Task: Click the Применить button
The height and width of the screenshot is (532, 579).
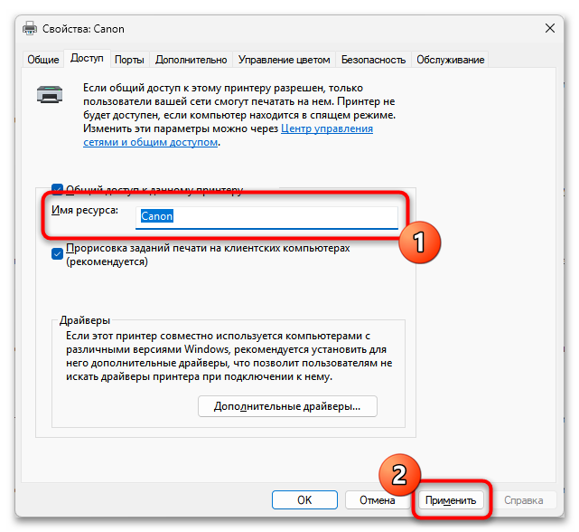Action: (x=451, y=500)
